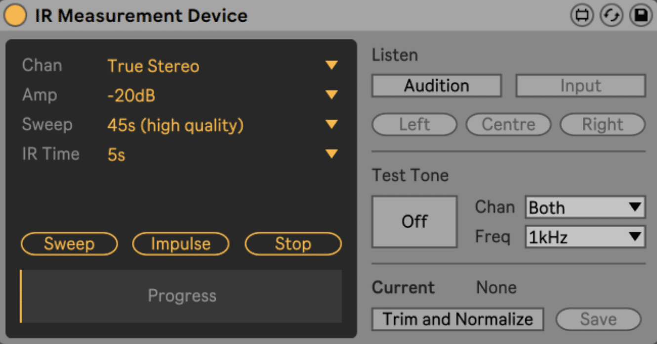Select Right listen channel

pyautogui.click(x=603, y=125)
